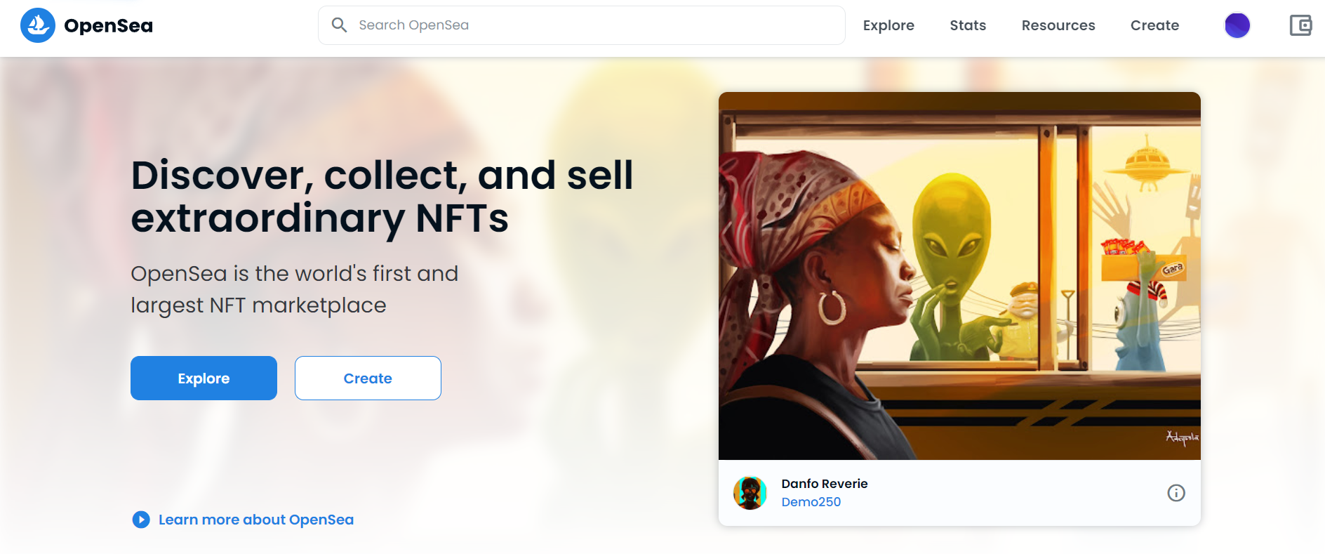The image size is (1325, 554).
Task: Visit the Demo250 creator link
Action: pos(811,502)
